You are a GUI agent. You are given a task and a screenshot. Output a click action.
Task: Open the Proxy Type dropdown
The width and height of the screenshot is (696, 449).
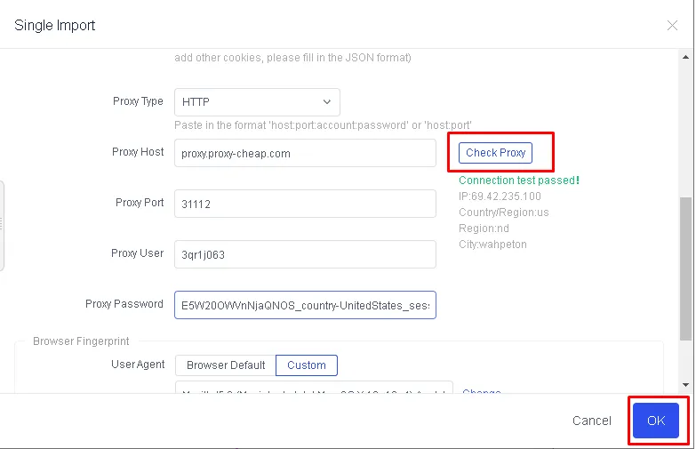coord(257,102)
